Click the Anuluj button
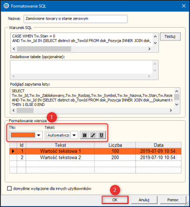Image resolution: width=190 pixels, height=207 pixels. coord(144,200)
